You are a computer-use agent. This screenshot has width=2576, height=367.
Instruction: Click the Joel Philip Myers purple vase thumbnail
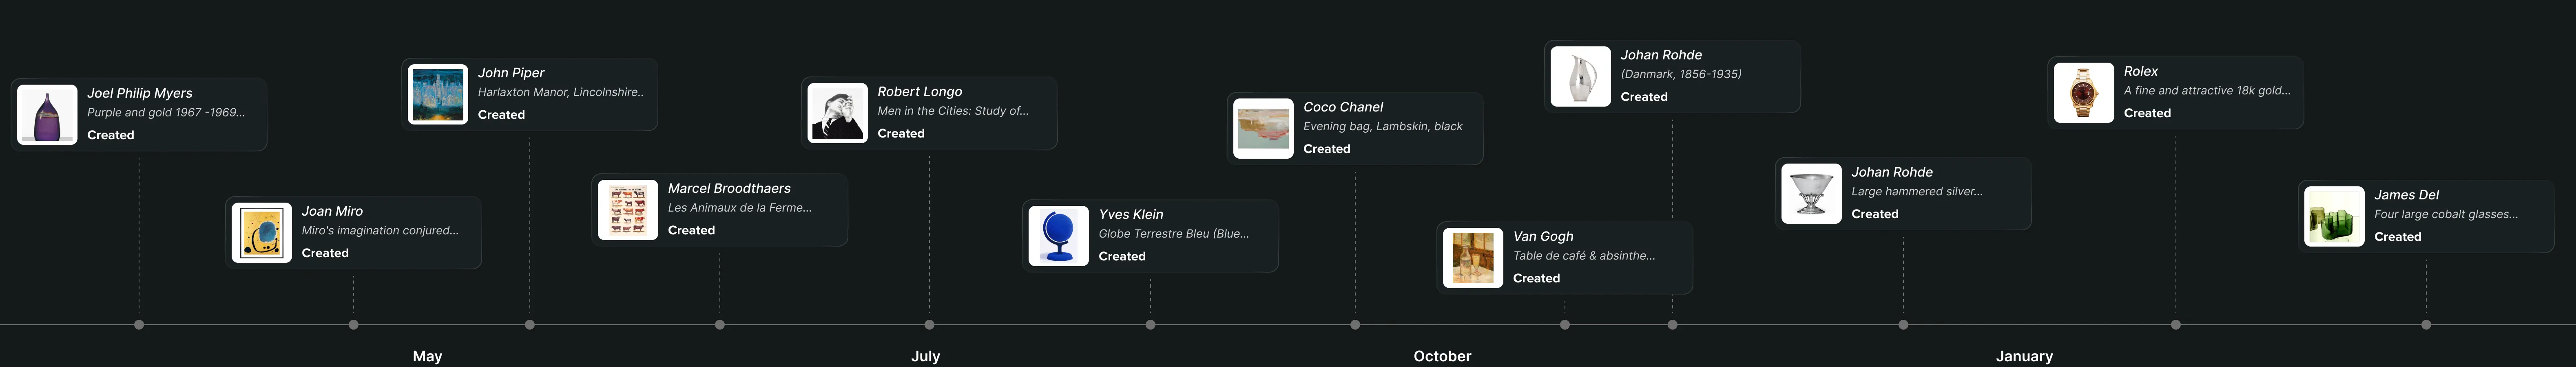47,115
